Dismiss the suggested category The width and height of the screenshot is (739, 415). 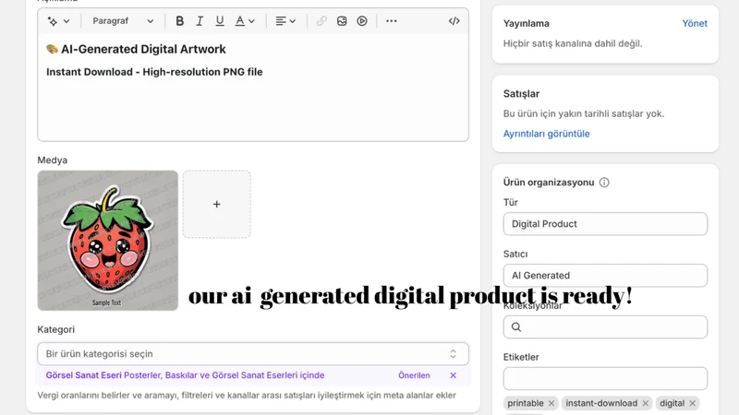[x=453, y=375]
